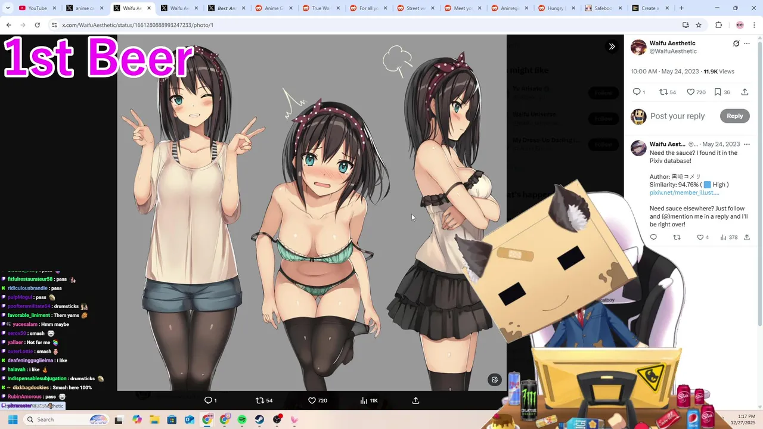Open the @WaifuAesthetic handle link
Viewport: 763px width, 429px height.
(x=673, y=51)
